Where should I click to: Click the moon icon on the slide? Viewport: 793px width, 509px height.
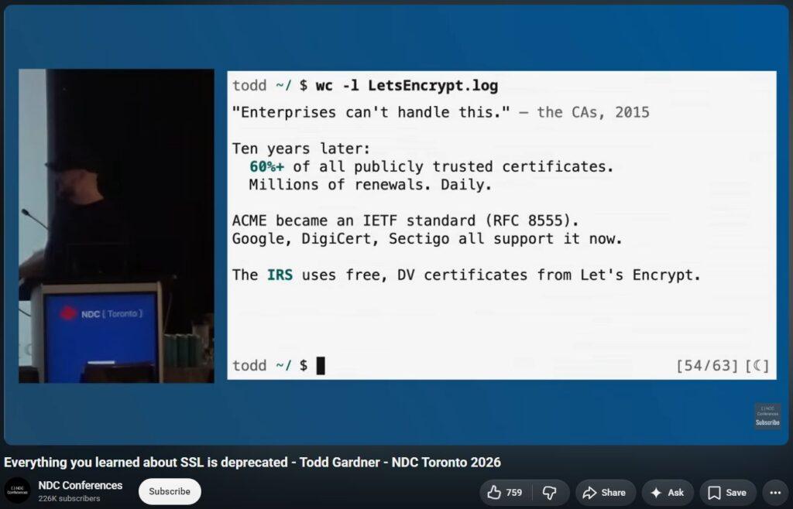pos(757,366)
